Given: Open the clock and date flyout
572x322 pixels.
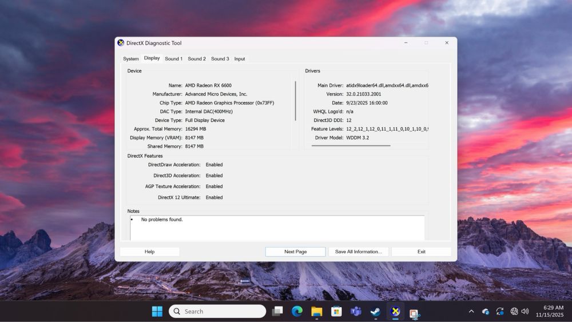Looking at the screenshot, I should pyautogui.click(x=550, y=312).
